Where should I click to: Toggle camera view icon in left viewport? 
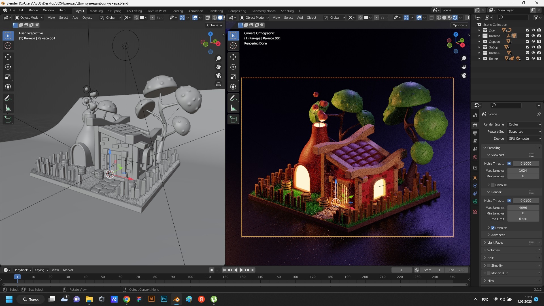click(218, 75)
